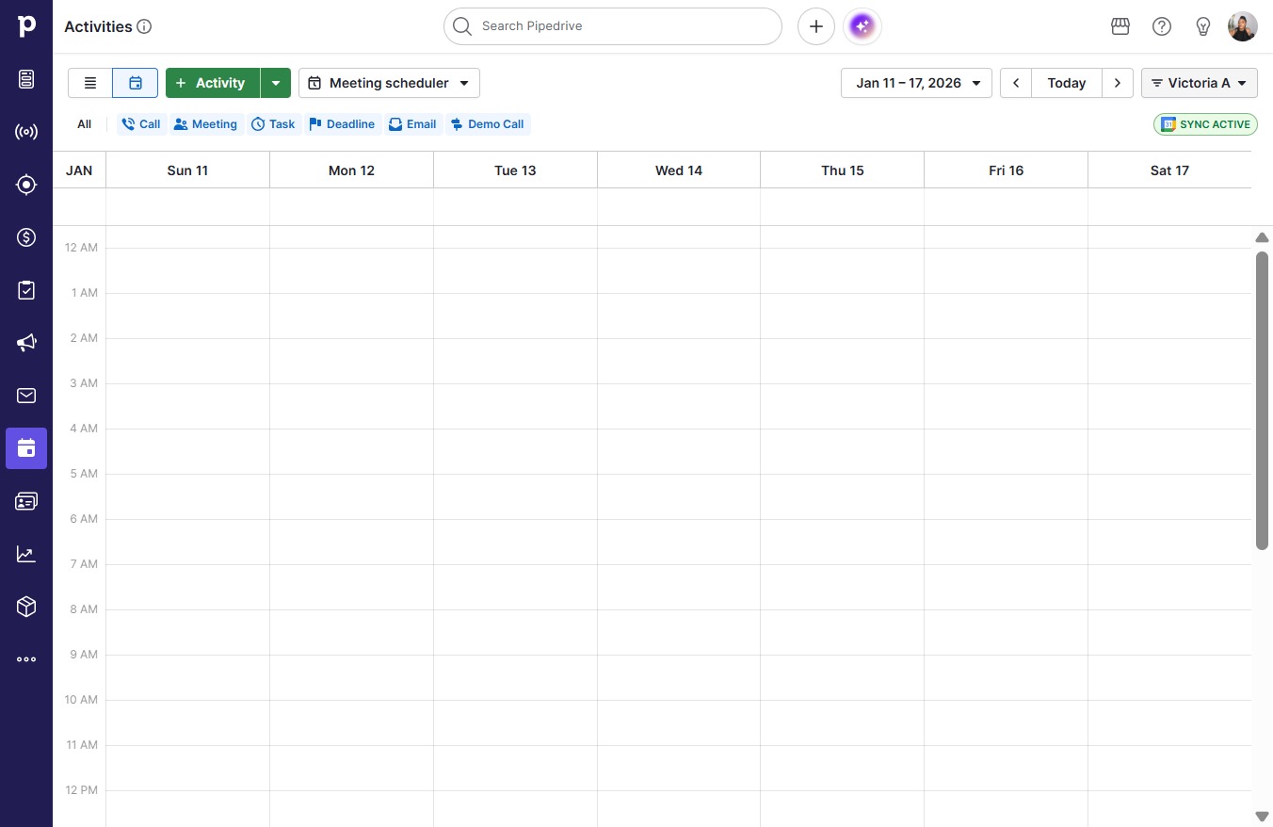Viewport: 1273px width, 827px height.
Task: Click the scrollbar up arrow
Action: (x=1262, y=237)
